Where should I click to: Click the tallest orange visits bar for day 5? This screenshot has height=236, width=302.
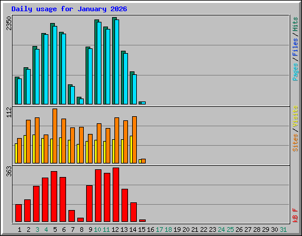pos(55,136)
